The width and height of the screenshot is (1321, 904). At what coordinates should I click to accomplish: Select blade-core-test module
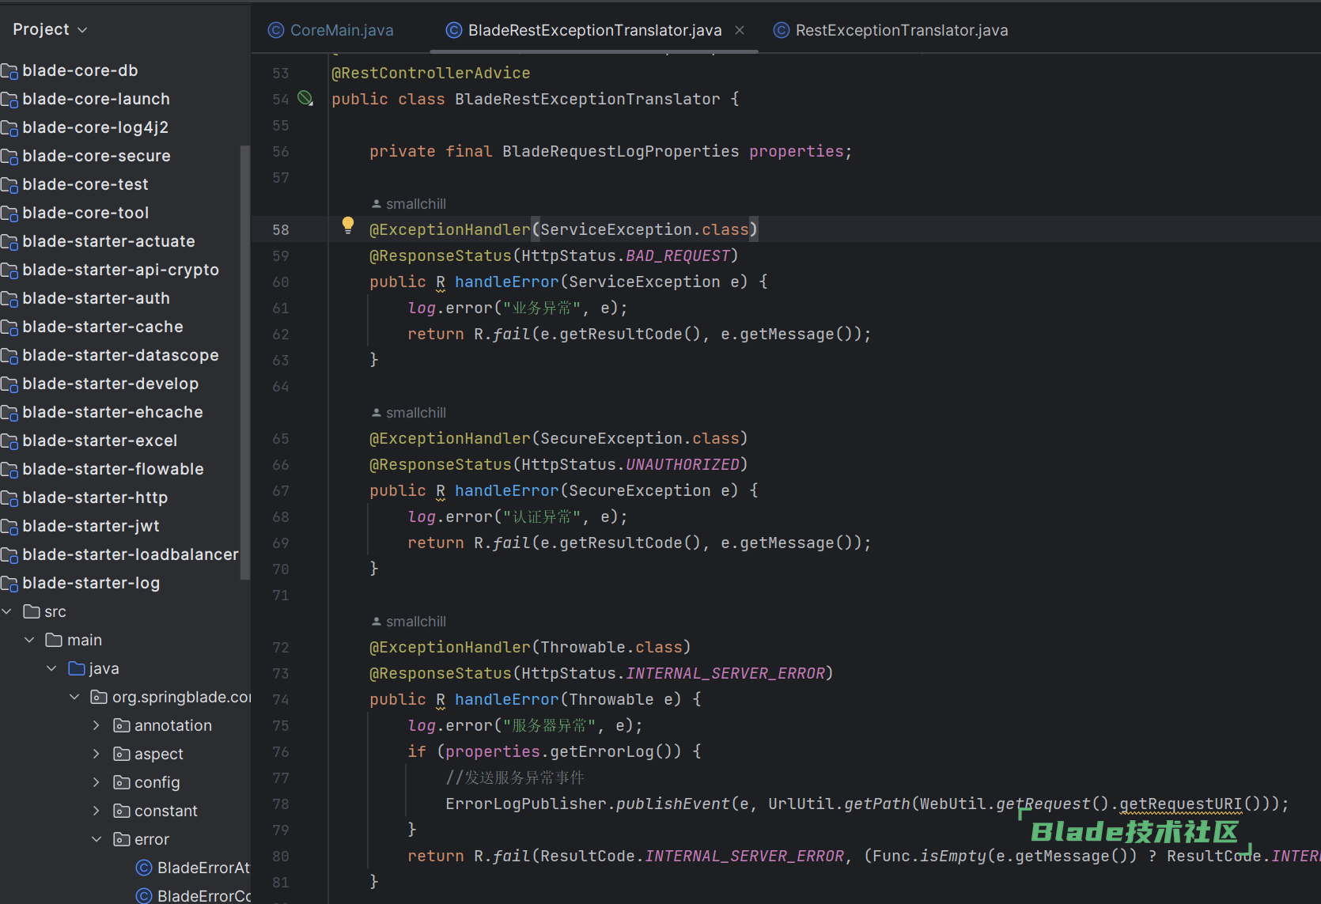tap(85, 184)
